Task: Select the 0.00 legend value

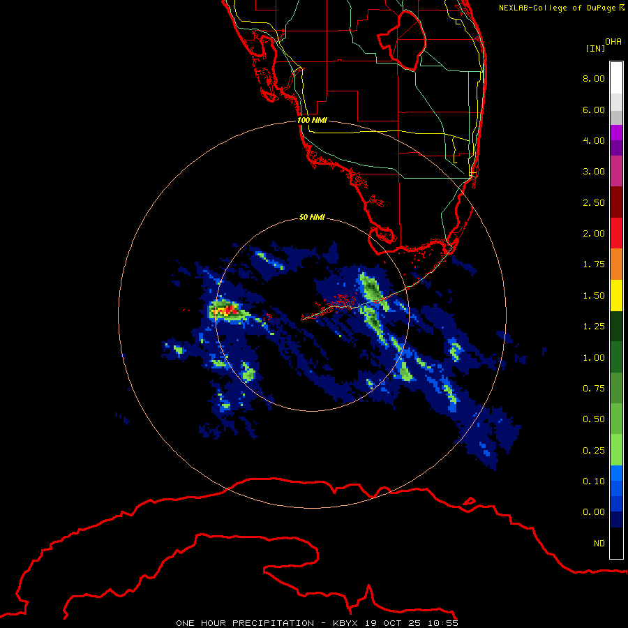Action: coord(594,512)
